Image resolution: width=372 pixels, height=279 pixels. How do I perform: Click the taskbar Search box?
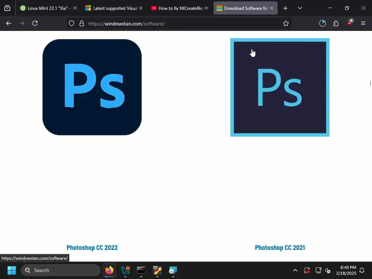[61, 270]
